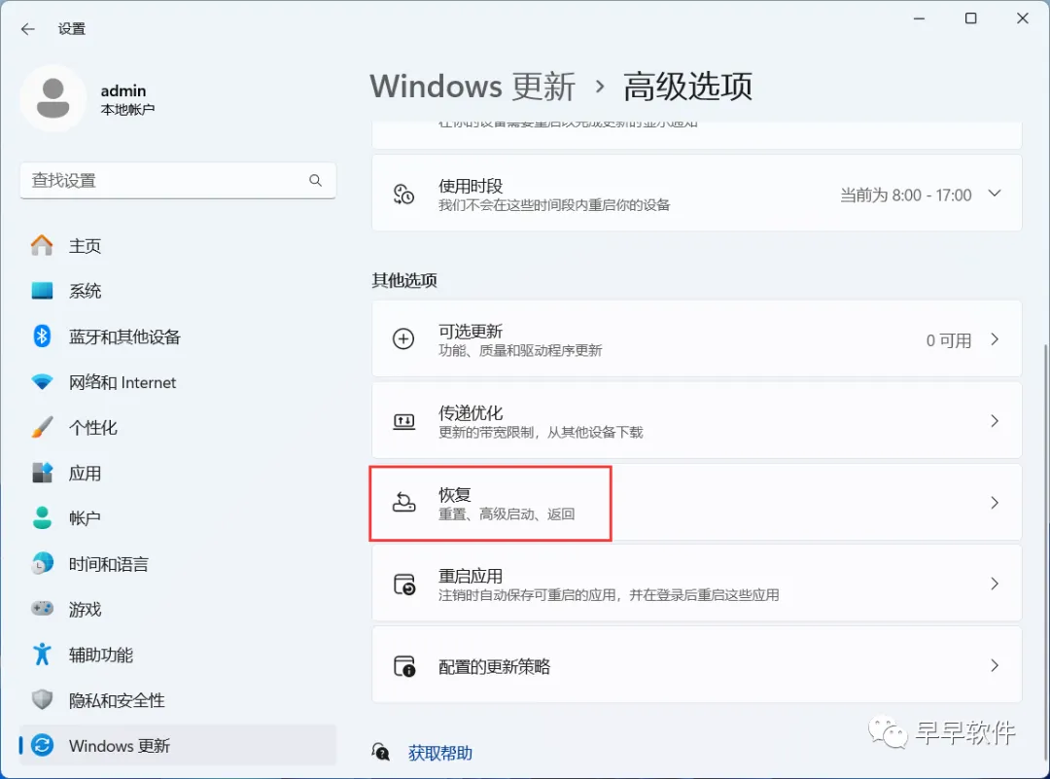Viewport: 1050px width, 779px height.
Task: Click the 可选更新 plus circle icon
Action: coord(403,339)
